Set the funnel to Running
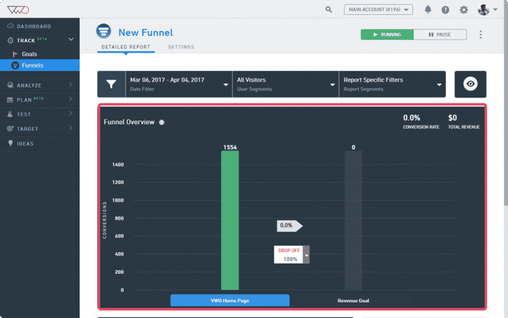The height and width of the screenshot is (318, 508). pos(387,34)
